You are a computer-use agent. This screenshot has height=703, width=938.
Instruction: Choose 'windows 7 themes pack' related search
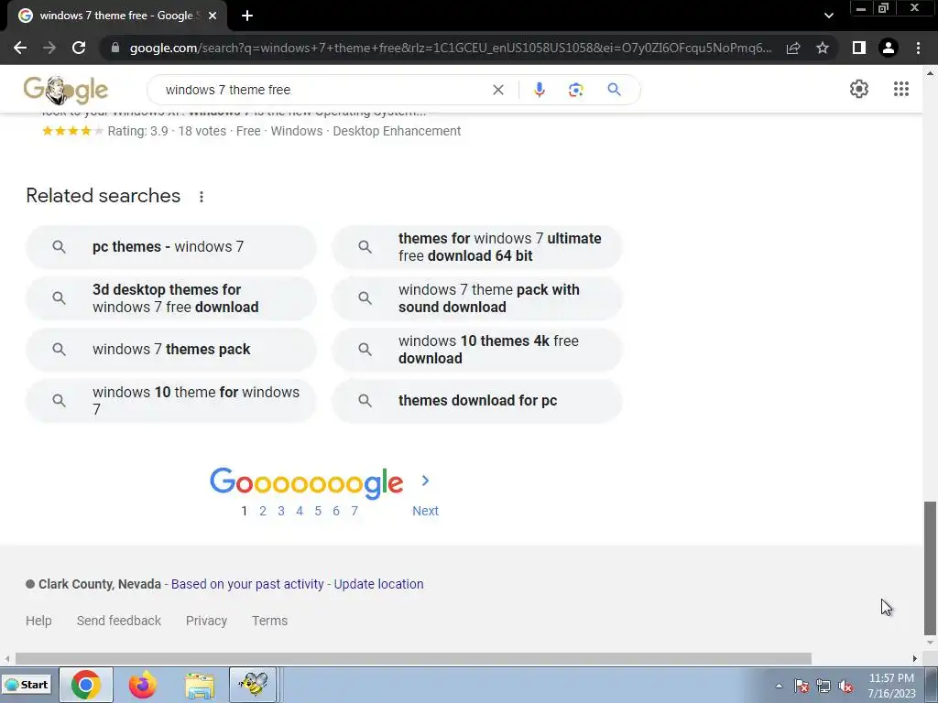click(171, 349)
